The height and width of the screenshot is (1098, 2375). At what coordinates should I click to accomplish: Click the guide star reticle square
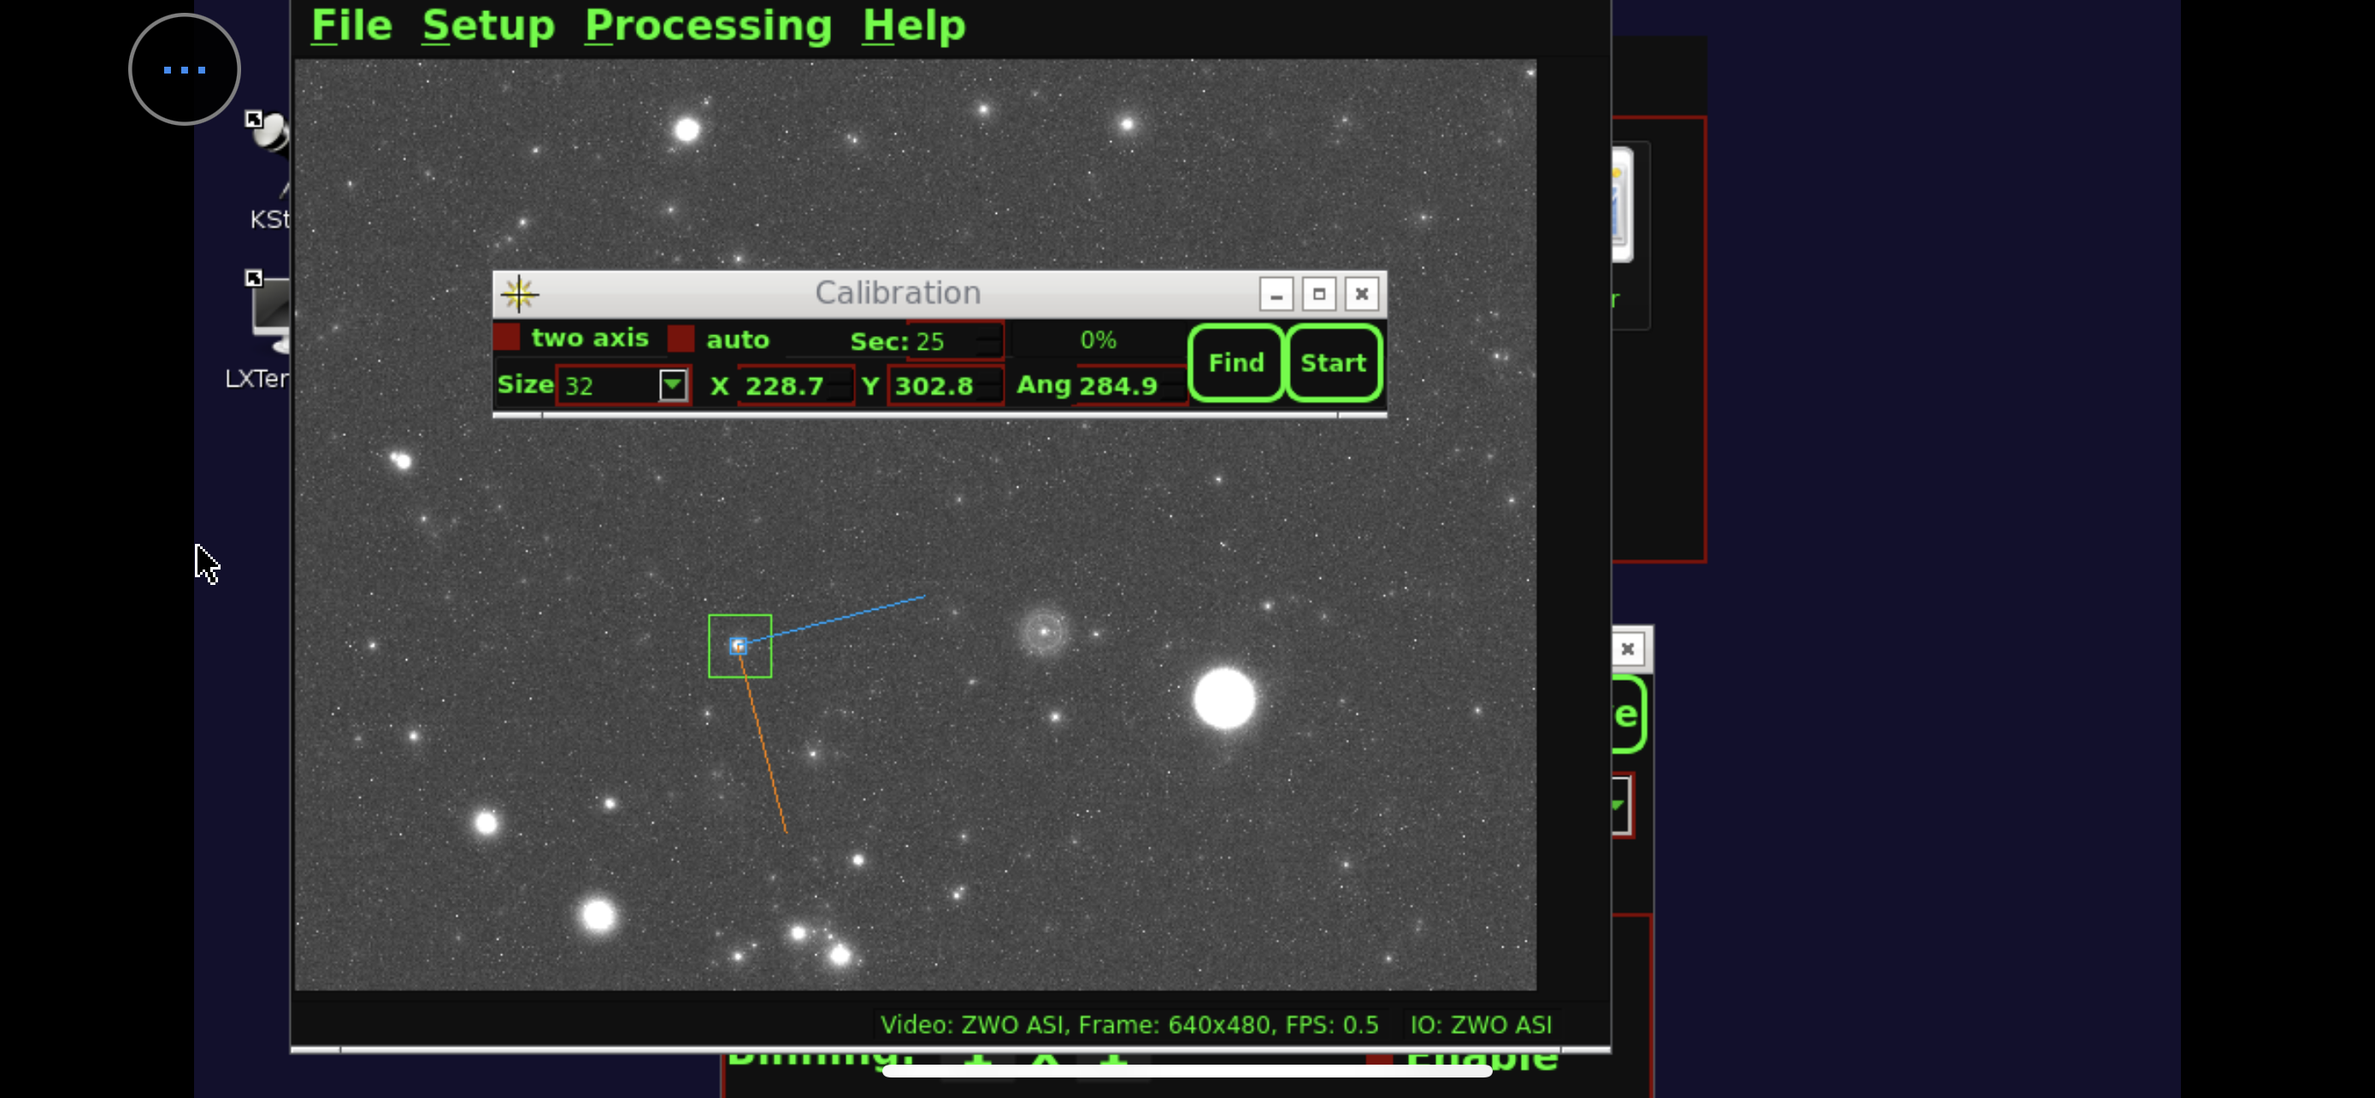[x=739, y=646]
